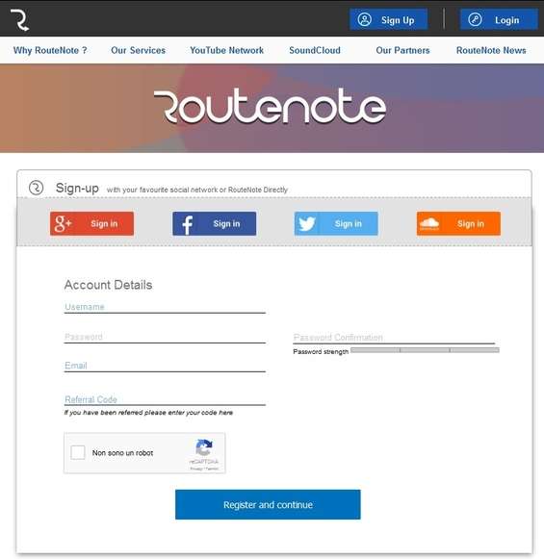Click the Login button
The width and height of the screenshot is (544, 559).
coord(499,19)
